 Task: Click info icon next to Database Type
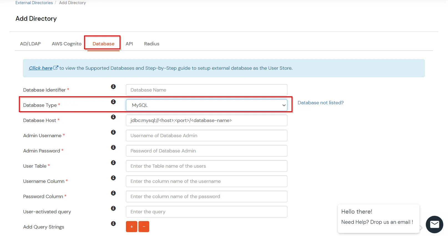point(113,102)
